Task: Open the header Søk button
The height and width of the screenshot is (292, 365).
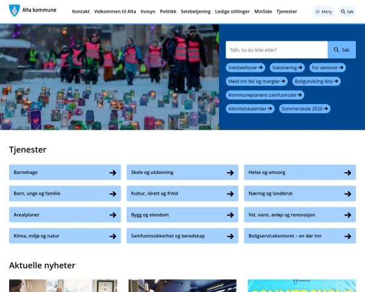Action: pos(347,12)
